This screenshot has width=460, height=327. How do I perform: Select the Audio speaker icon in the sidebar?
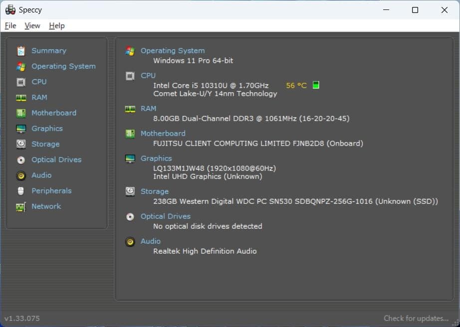[x=20, y=175]
